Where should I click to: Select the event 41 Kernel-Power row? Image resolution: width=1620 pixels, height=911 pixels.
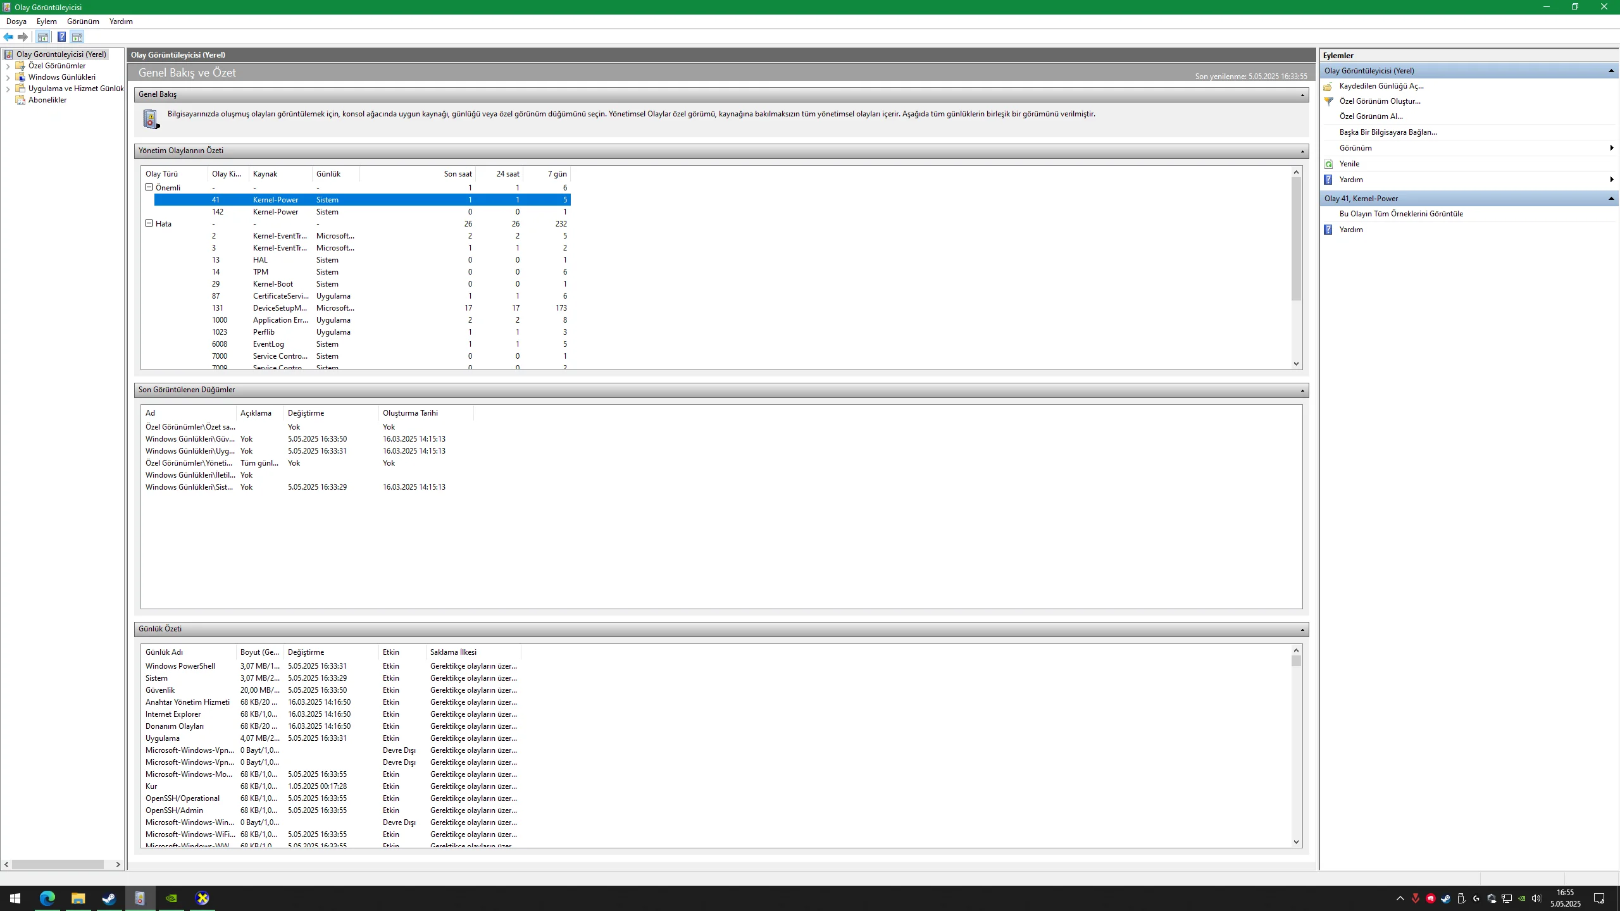tap(362, 200)
